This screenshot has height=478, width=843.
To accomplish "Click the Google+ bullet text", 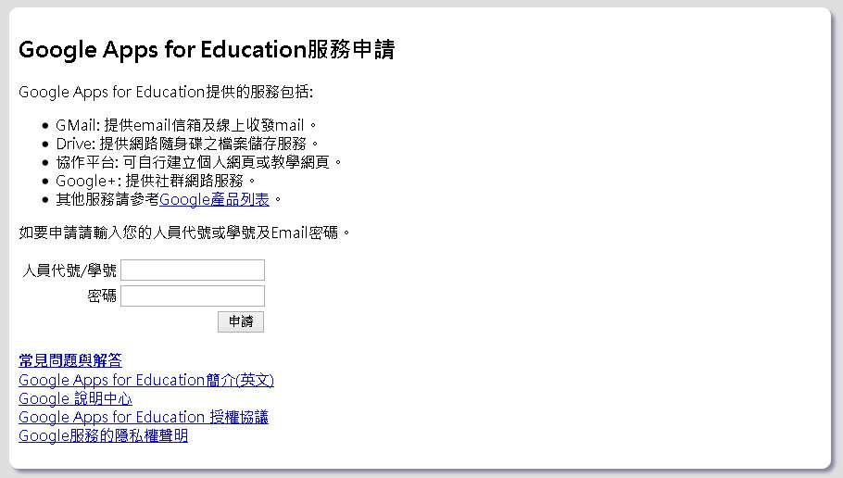I will point(156,181).
